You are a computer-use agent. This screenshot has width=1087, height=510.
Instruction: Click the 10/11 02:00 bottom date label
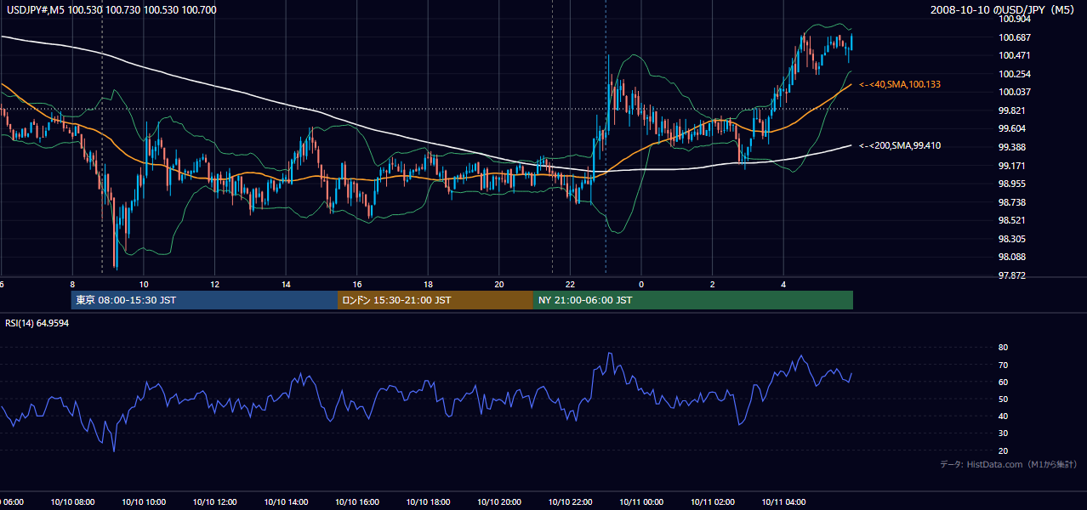click(x=712, y=502)
